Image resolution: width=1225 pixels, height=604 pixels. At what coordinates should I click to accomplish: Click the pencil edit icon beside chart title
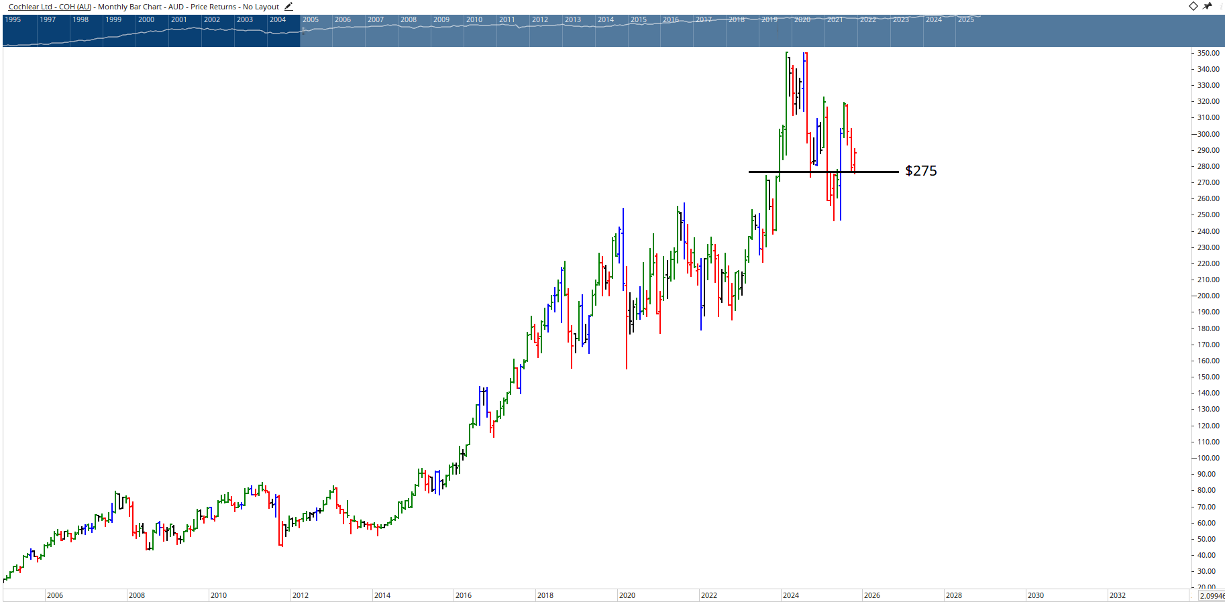(x=288, y=7)
